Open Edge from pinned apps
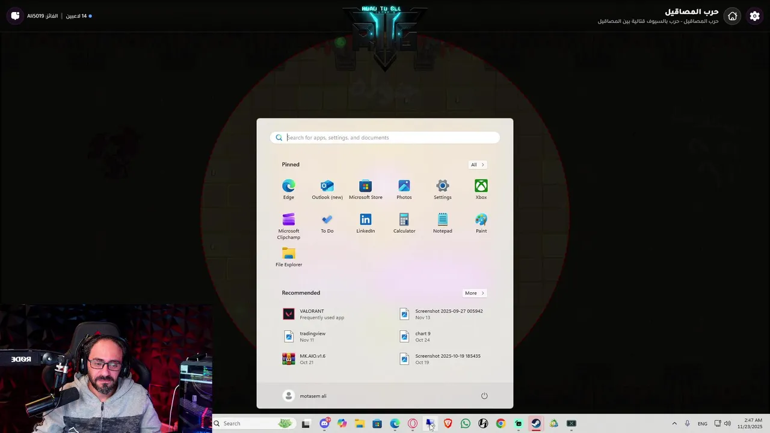Screen dimensions: 770x433 tap(289, 189)
